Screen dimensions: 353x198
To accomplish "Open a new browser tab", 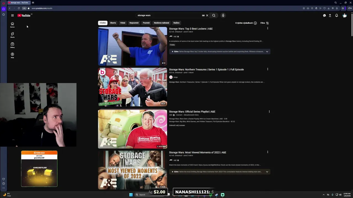I will point(33,2).
